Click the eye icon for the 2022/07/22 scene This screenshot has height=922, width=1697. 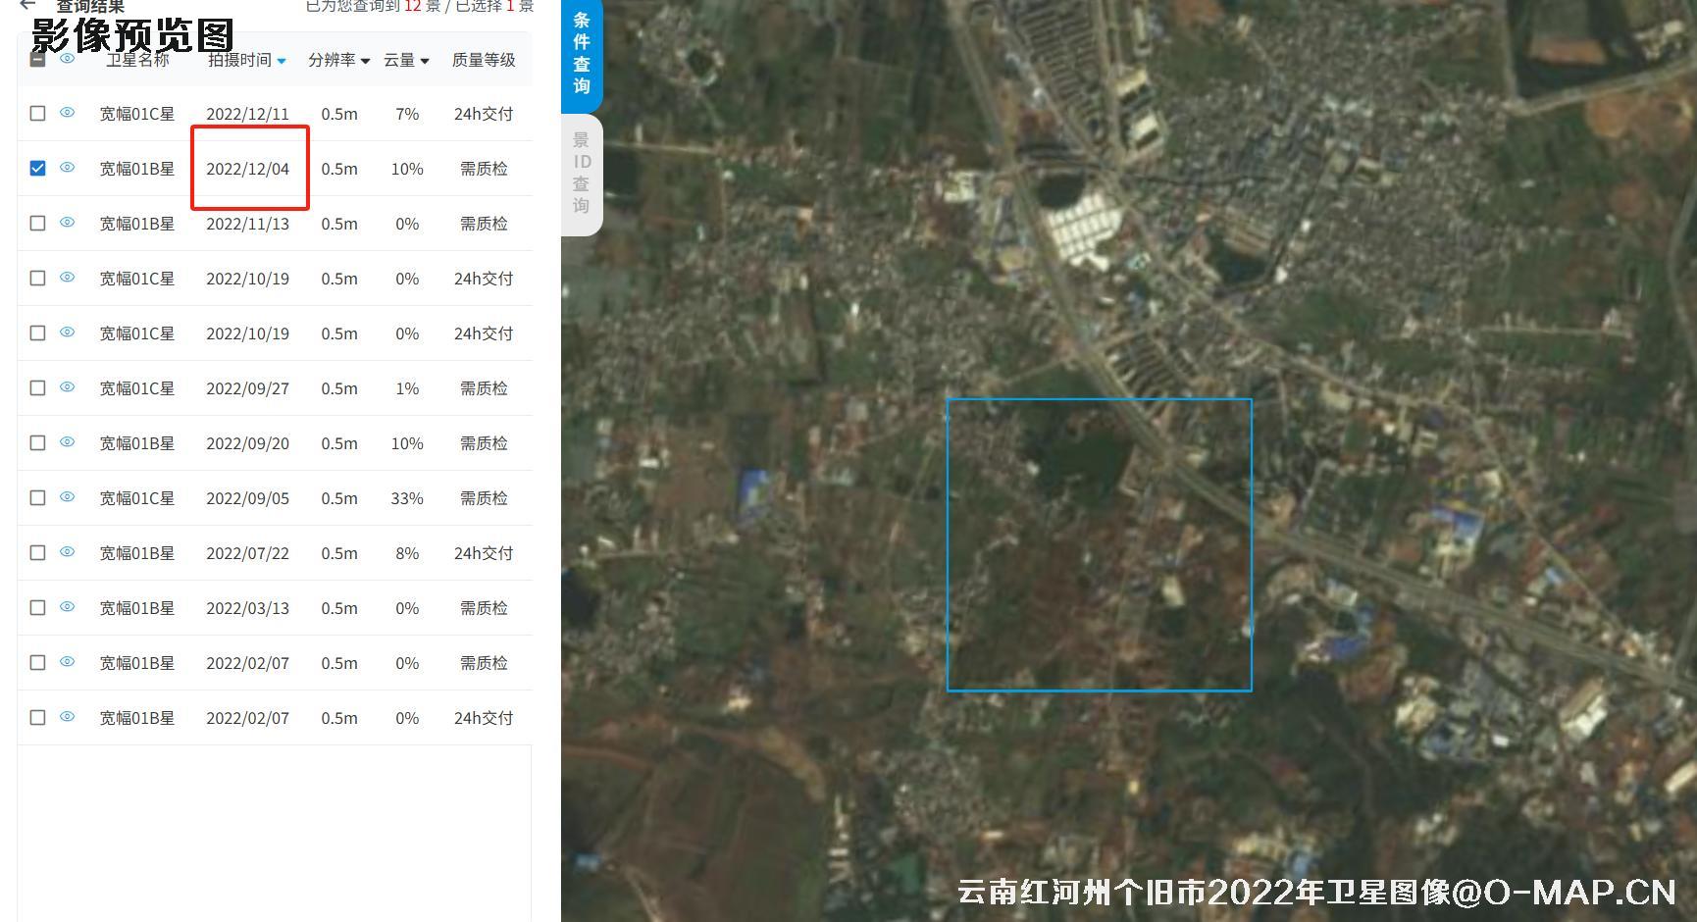(67, 553)
